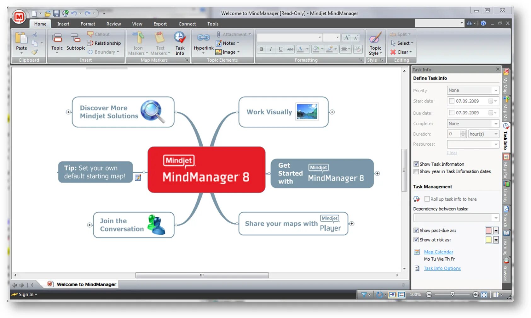Switch to the Insert ribbon tab
The width and height of the screenshot is (531, 318).
(63, 24)
